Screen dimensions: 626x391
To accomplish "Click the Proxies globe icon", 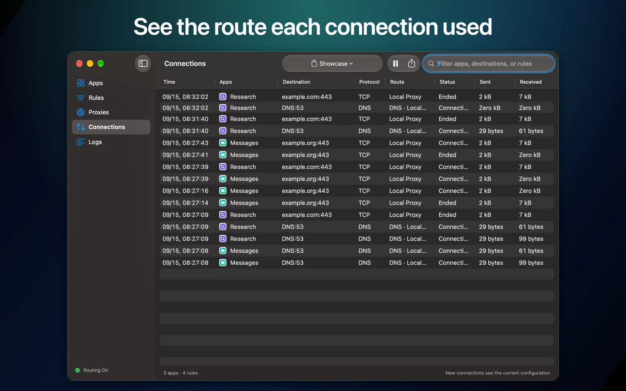I will pyautogui.click(x=81, y=112).
